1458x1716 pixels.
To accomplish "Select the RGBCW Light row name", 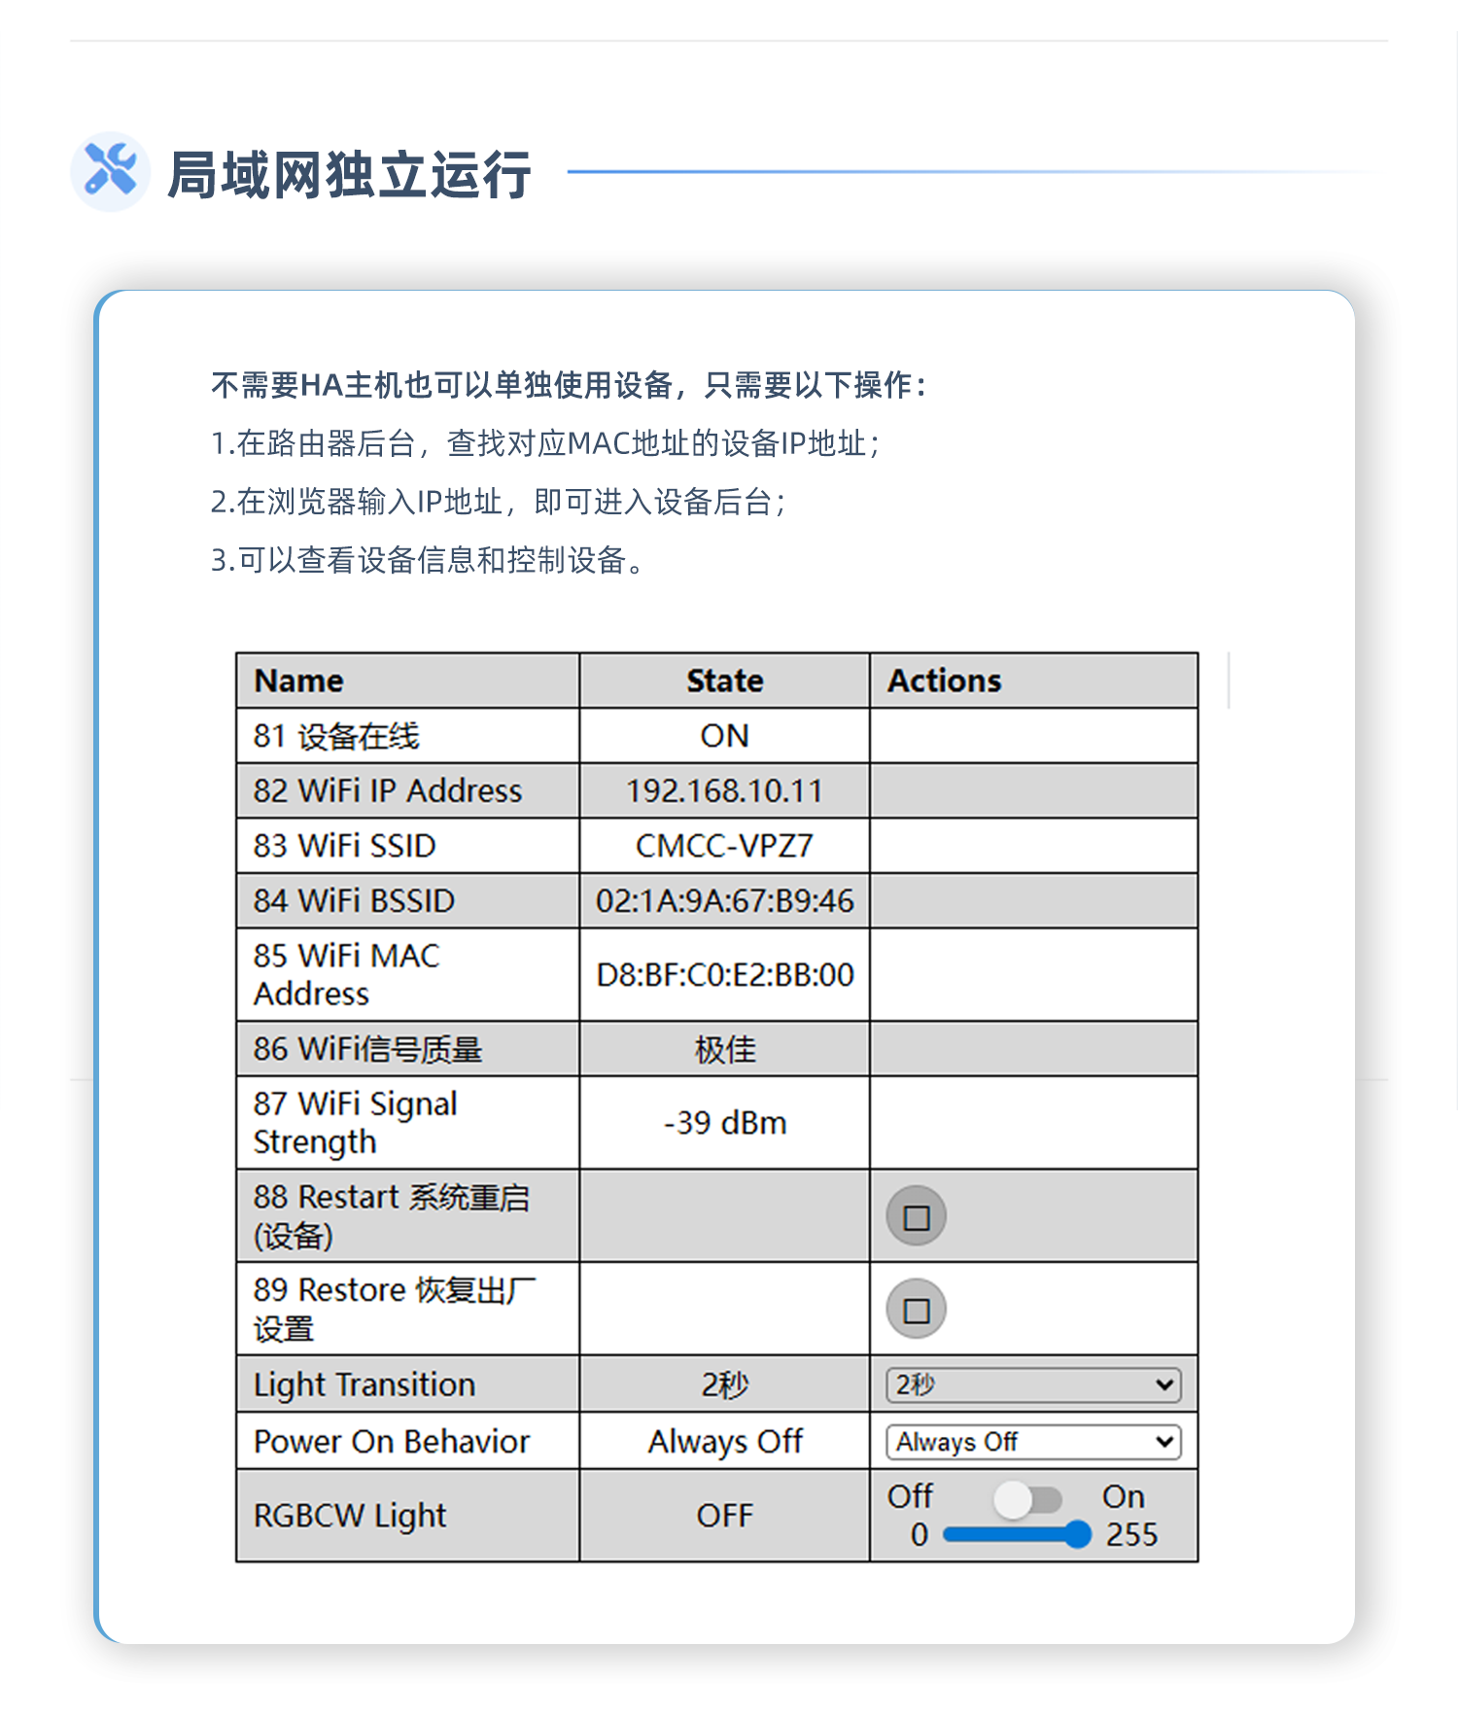I will (x=350, y=1516).
